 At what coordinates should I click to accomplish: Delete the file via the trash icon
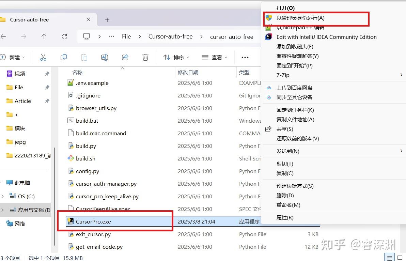[x=145, y=57]
